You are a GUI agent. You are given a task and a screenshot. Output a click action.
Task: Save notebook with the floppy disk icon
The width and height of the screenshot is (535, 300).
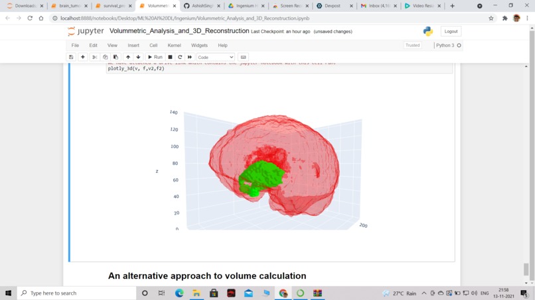(71, 57)
